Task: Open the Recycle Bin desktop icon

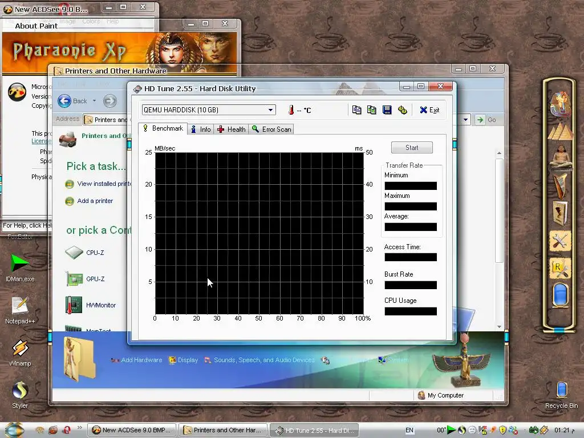Action: (x=561, y=395)
